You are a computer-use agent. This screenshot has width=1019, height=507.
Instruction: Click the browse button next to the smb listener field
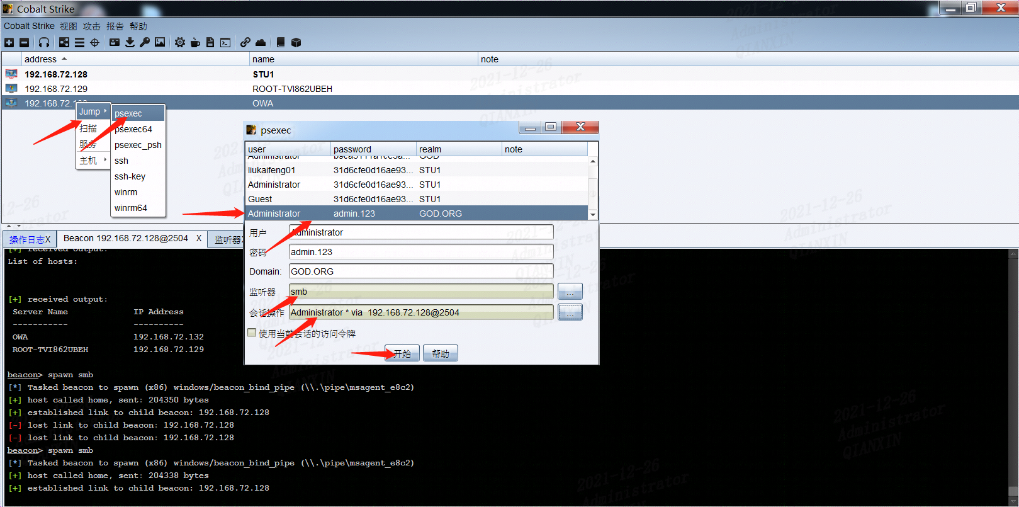click(570, 292)
